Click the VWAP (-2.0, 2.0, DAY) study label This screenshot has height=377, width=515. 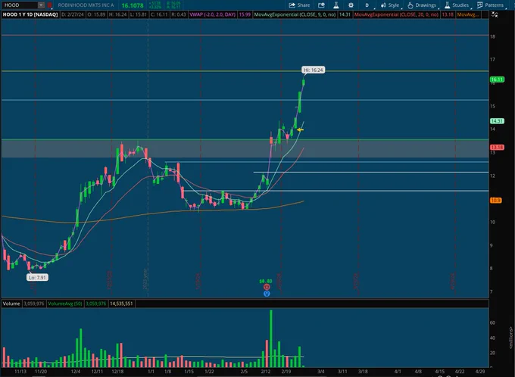213,14
